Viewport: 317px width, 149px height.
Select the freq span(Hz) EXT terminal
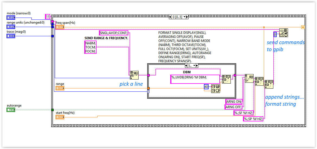[x=60, y=27]
